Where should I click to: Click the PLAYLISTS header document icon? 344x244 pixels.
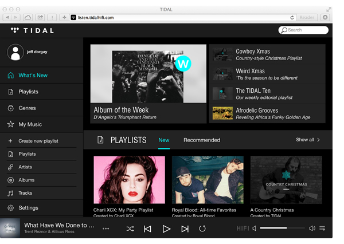(100, 140)
